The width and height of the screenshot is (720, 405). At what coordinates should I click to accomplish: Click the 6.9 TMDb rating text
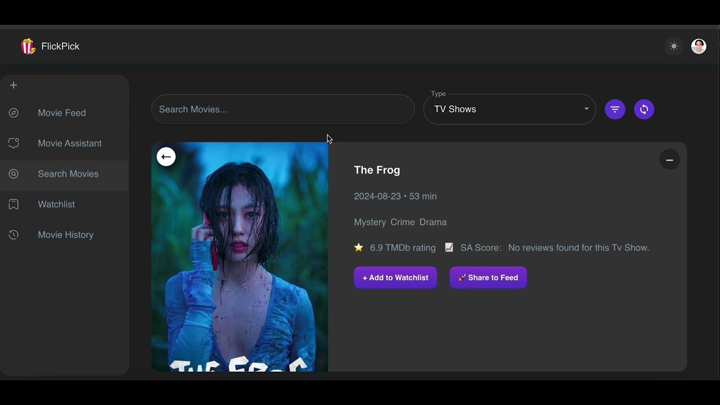(403, 247)
